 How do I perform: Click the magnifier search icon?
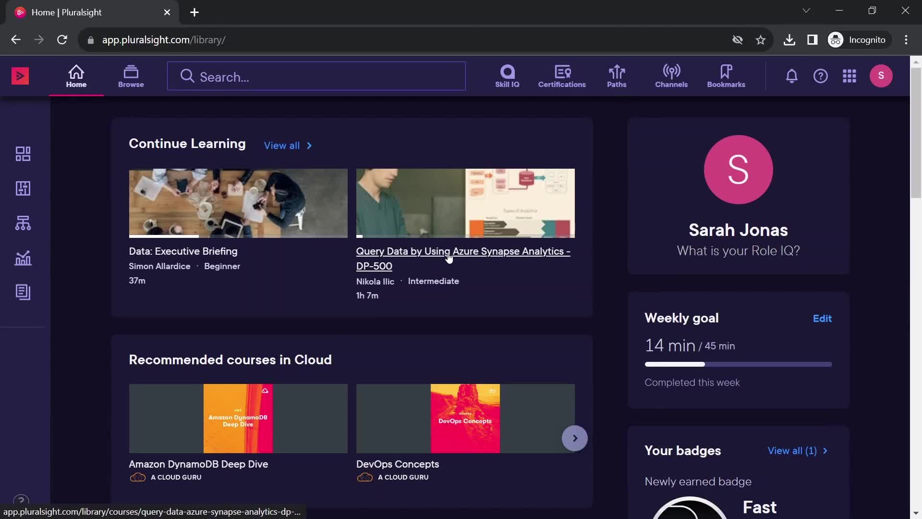[x=187, y=76]
